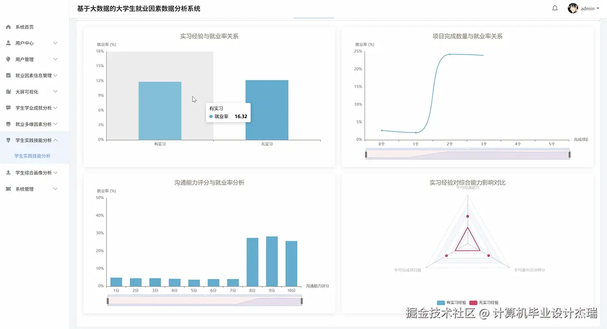Click the 学生学业成就分析 sidebar icon
This screenshot has width=607, height=329.
8,108
